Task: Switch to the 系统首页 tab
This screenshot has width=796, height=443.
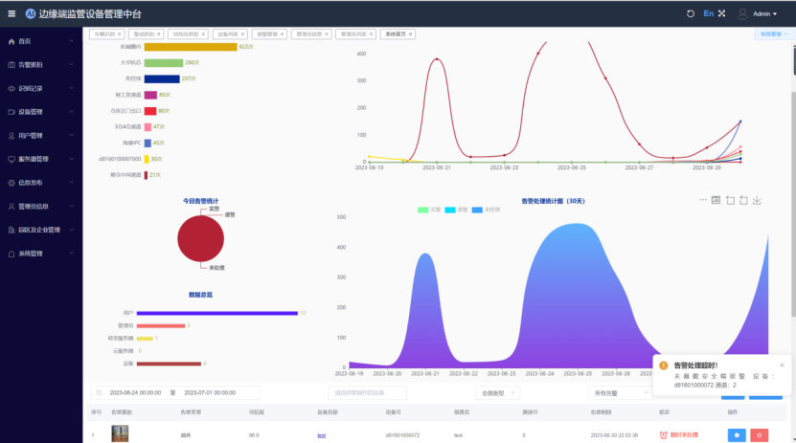Action: tap(394, 33)
